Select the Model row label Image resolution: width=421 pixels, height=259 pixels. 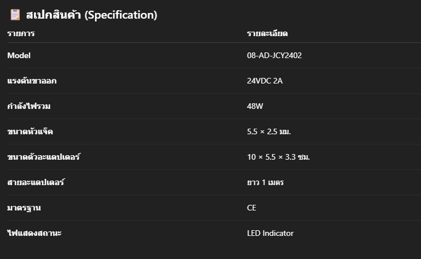coord(19,55)
